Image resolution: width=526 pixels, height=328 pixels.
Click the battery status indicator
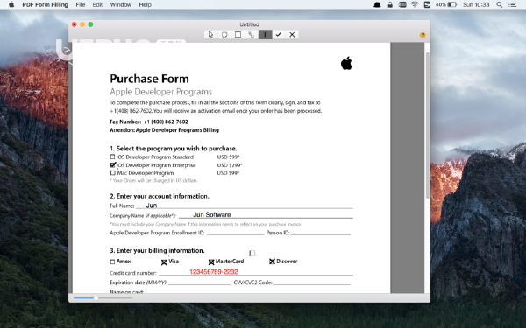pos(446,4)
